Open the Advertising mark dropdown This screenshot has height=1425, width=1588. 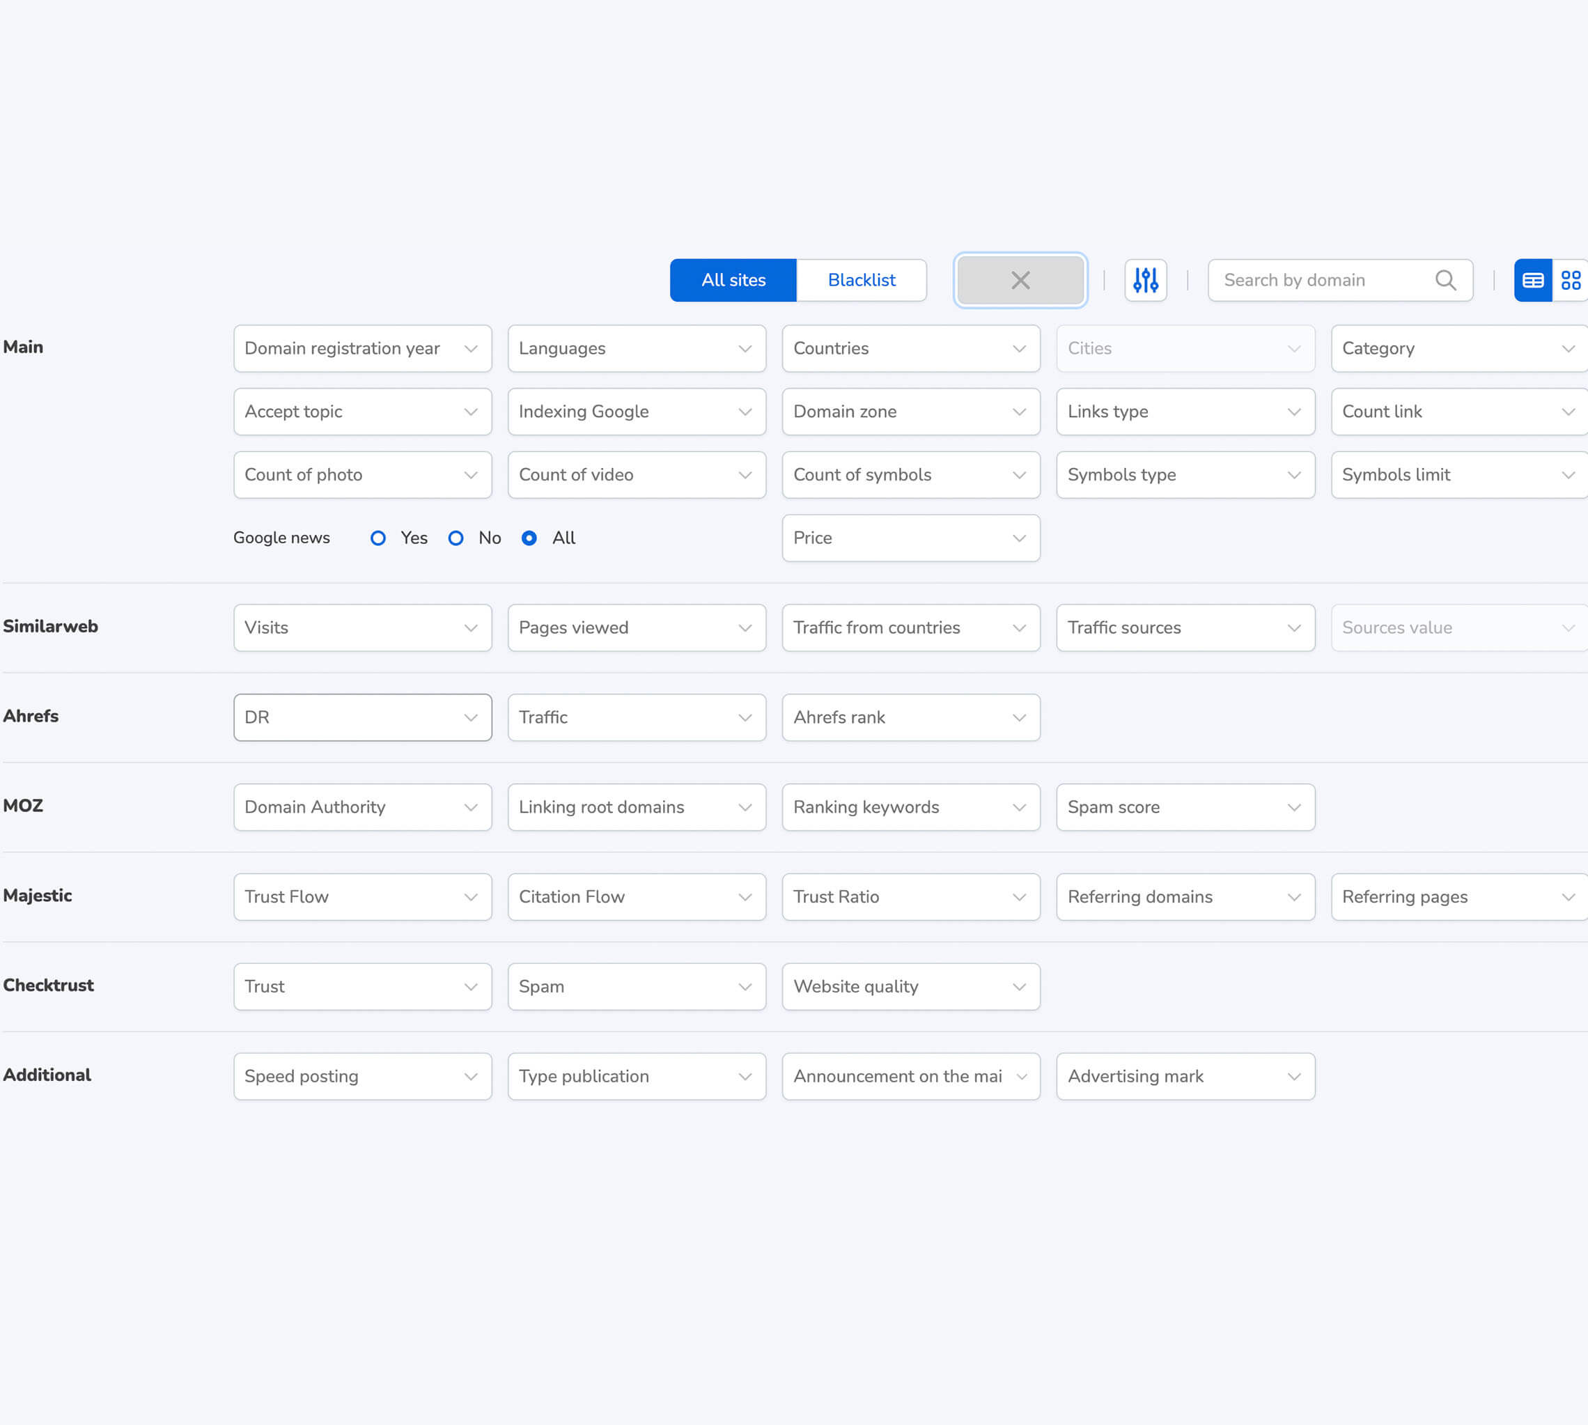tap(1185, 1077)
